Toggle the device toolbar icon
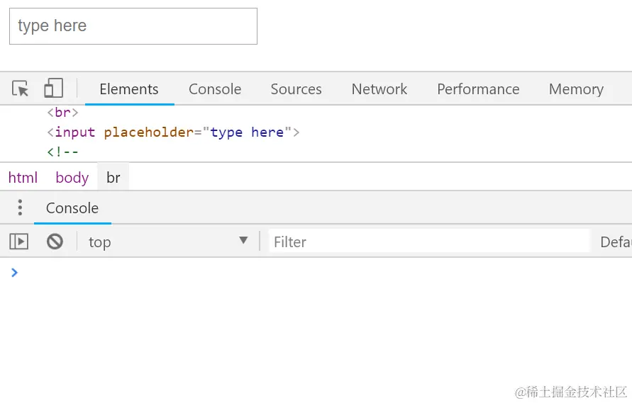Viewport: 632px width, 403px height. (53, 89)
